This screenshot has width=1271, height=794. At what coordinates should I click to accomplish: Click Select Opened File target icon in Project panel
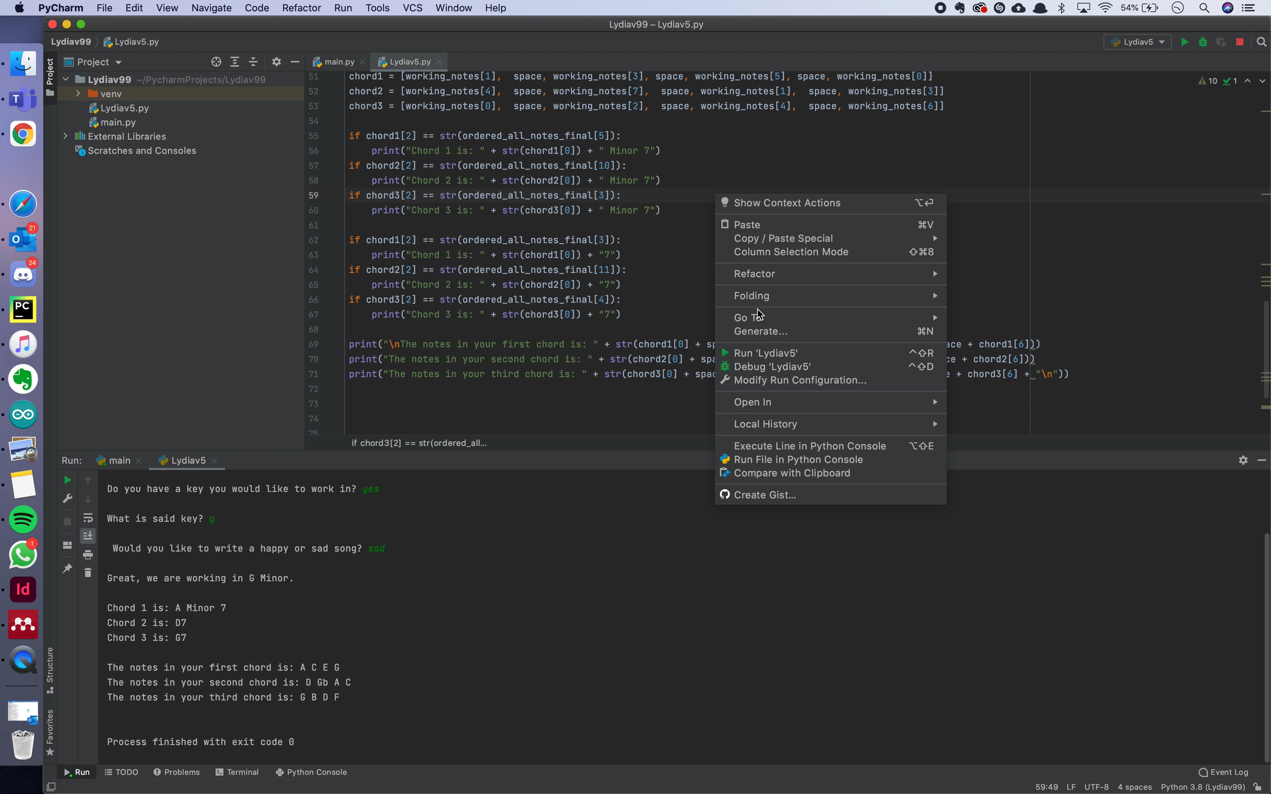(216, 62)
